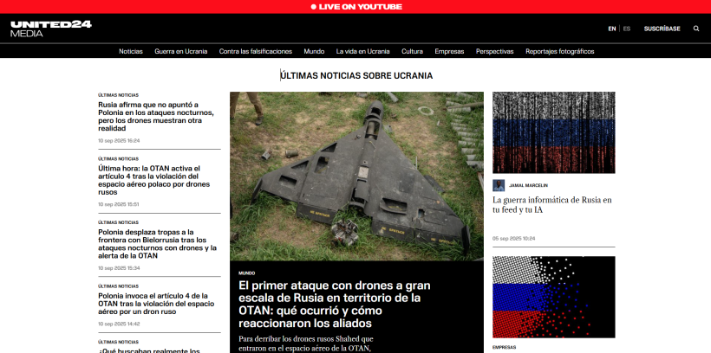Click Empresas tag below dotted flag image
This screenshot has height=353, width=711.
point(505,348)
